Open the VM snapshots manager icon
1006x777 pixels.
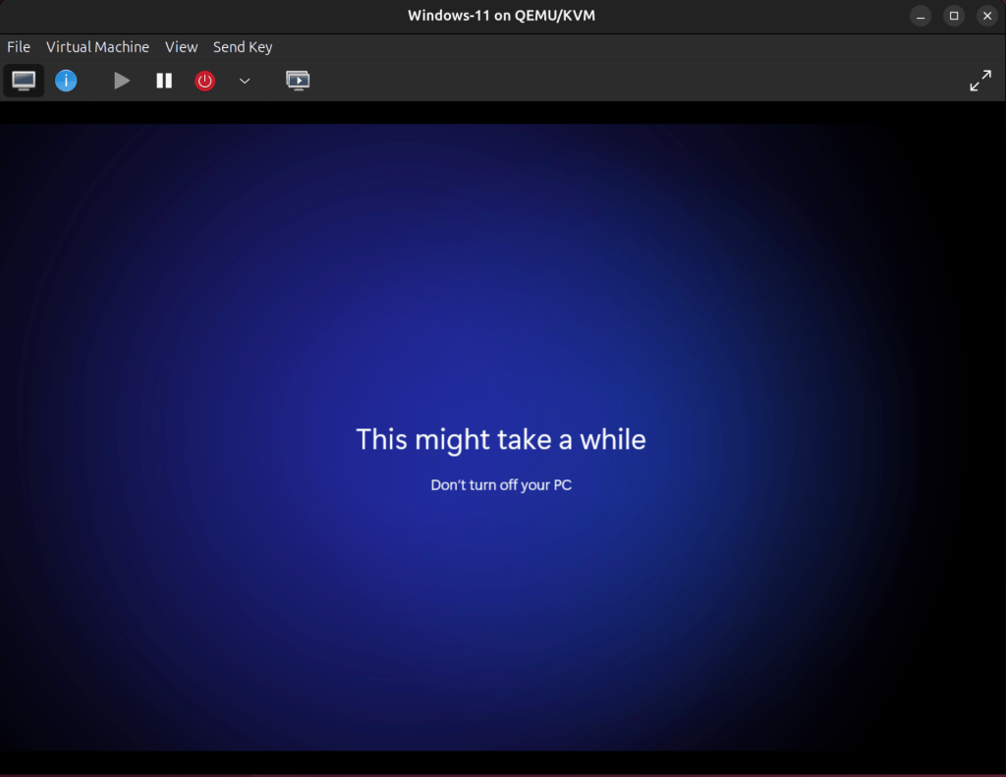pyautogui.click(x=298, y=81)
